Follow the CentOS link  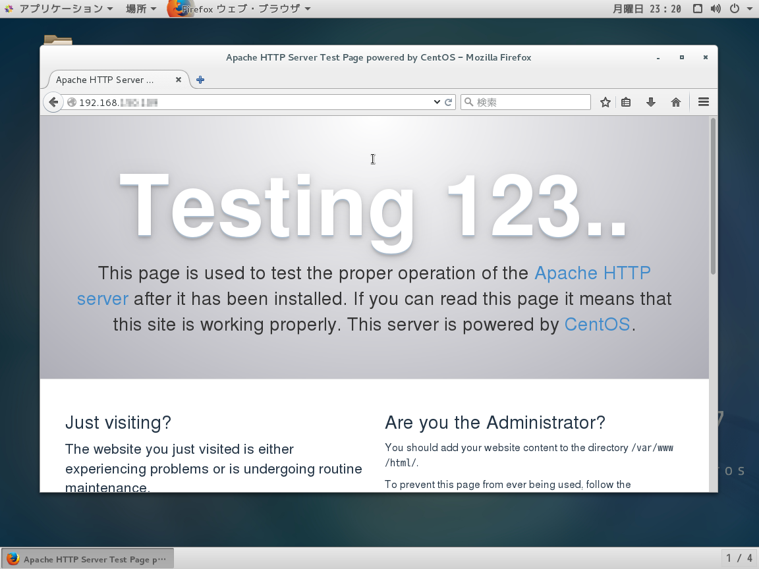(598, 324)
